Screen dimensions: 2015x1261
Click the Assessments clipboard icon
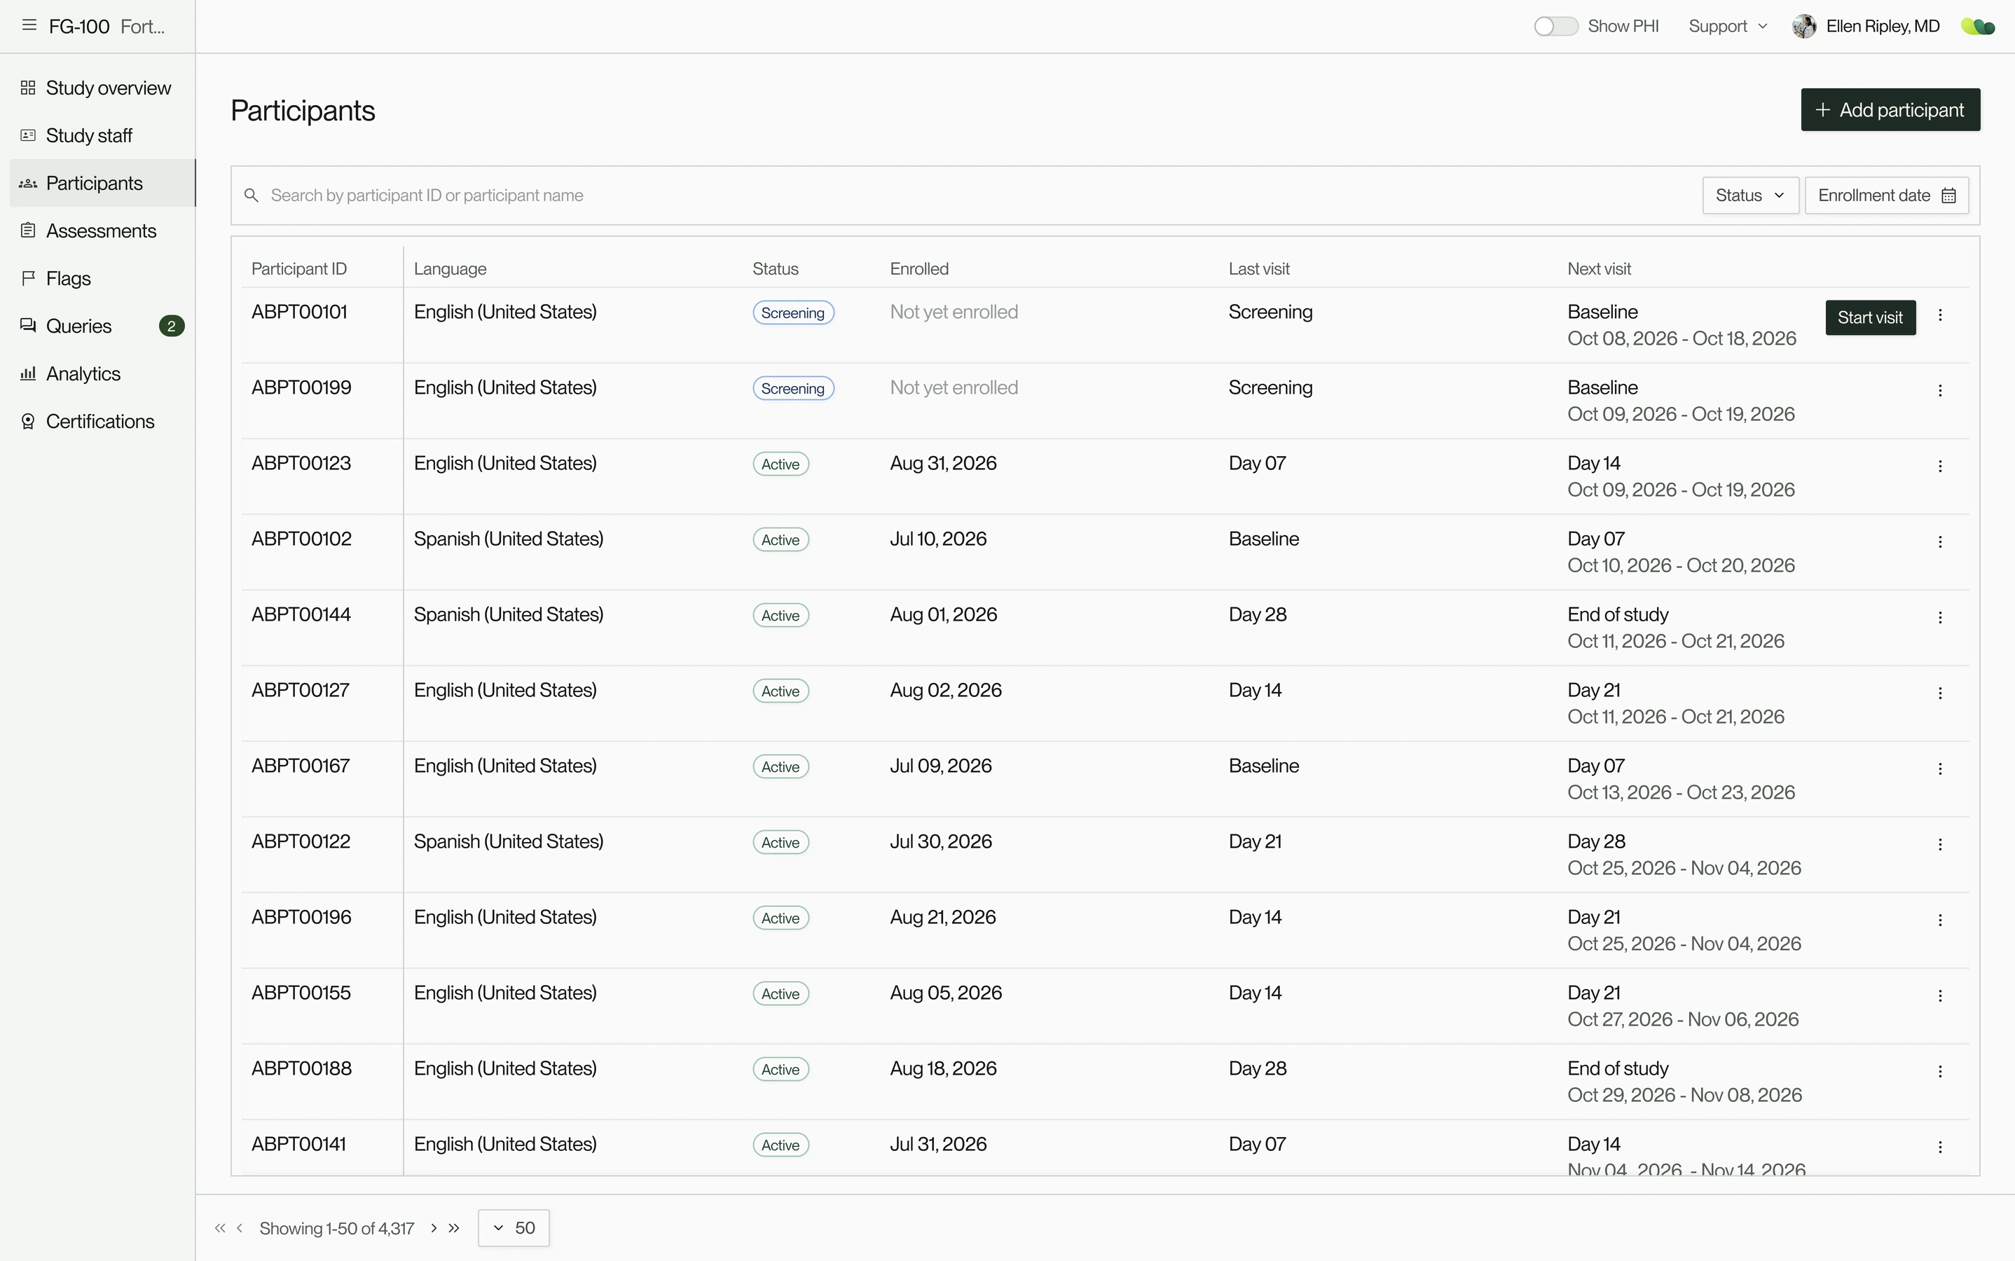(x=27, y=230)
